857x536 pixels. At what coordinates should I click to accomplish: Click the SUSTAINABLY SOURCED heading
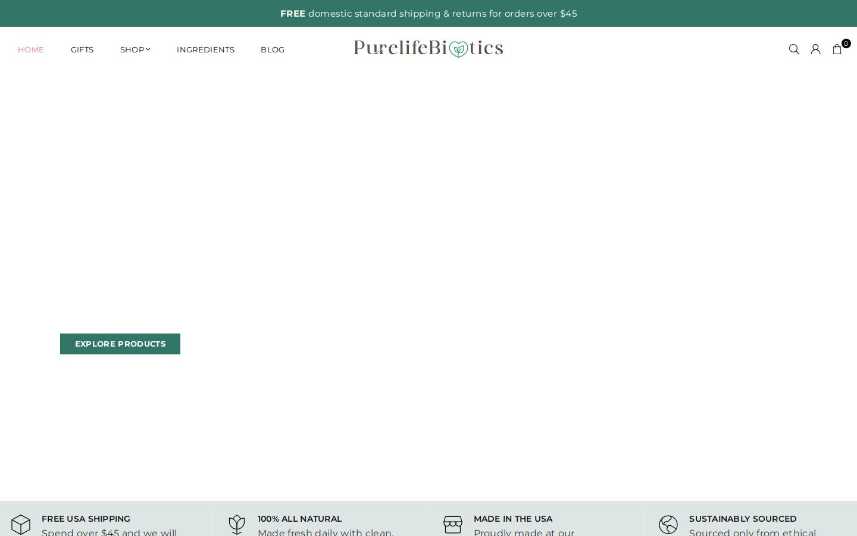pyautogui.click(x=743, y=519)
